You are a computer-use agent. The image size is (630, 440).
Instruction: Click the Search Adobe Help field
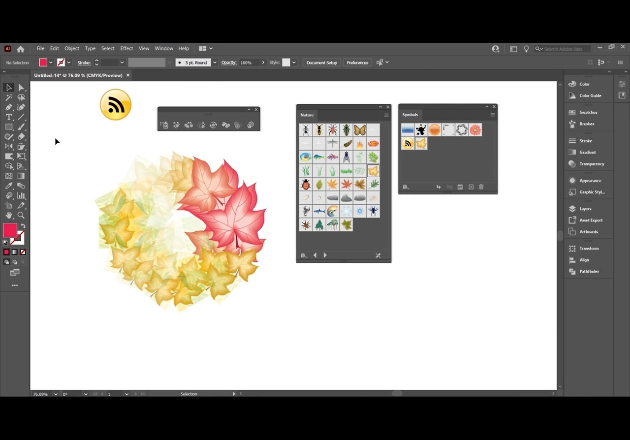coord(564,49)
